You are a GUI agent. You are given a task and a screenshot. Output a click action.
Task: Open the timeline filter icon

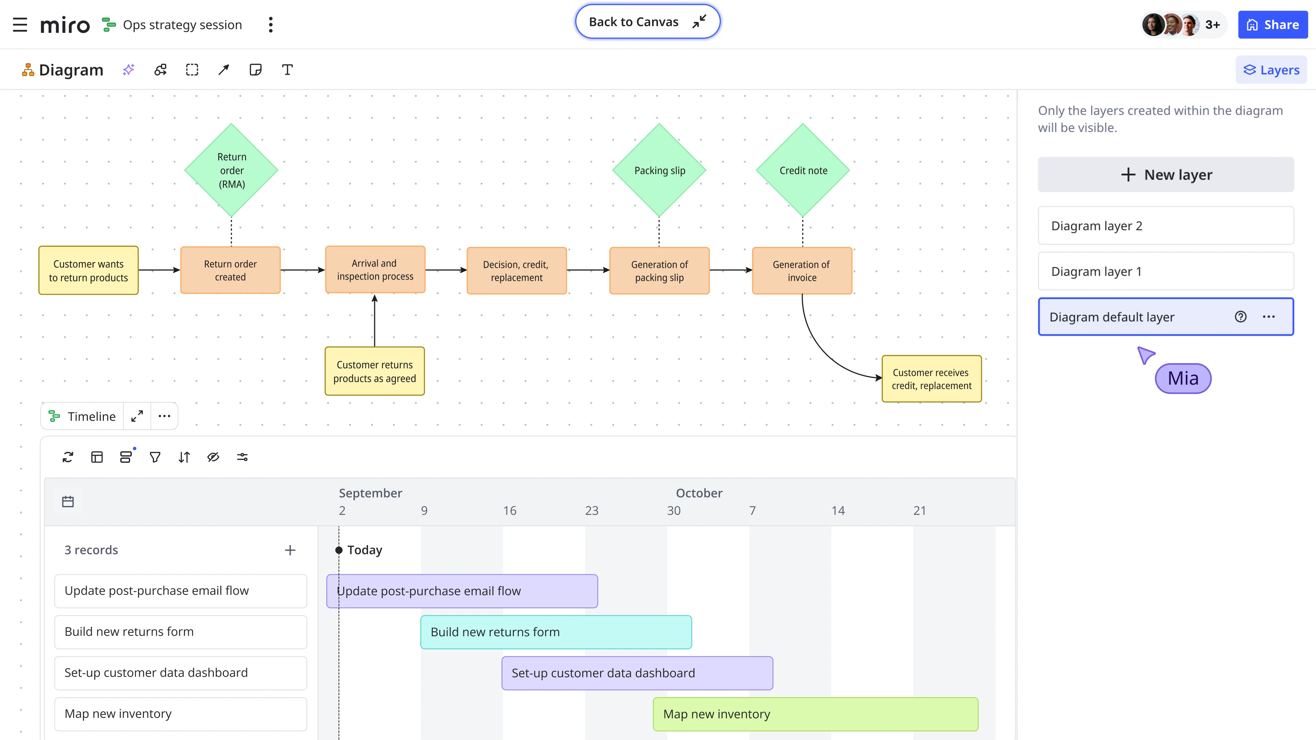click(155, 457)
